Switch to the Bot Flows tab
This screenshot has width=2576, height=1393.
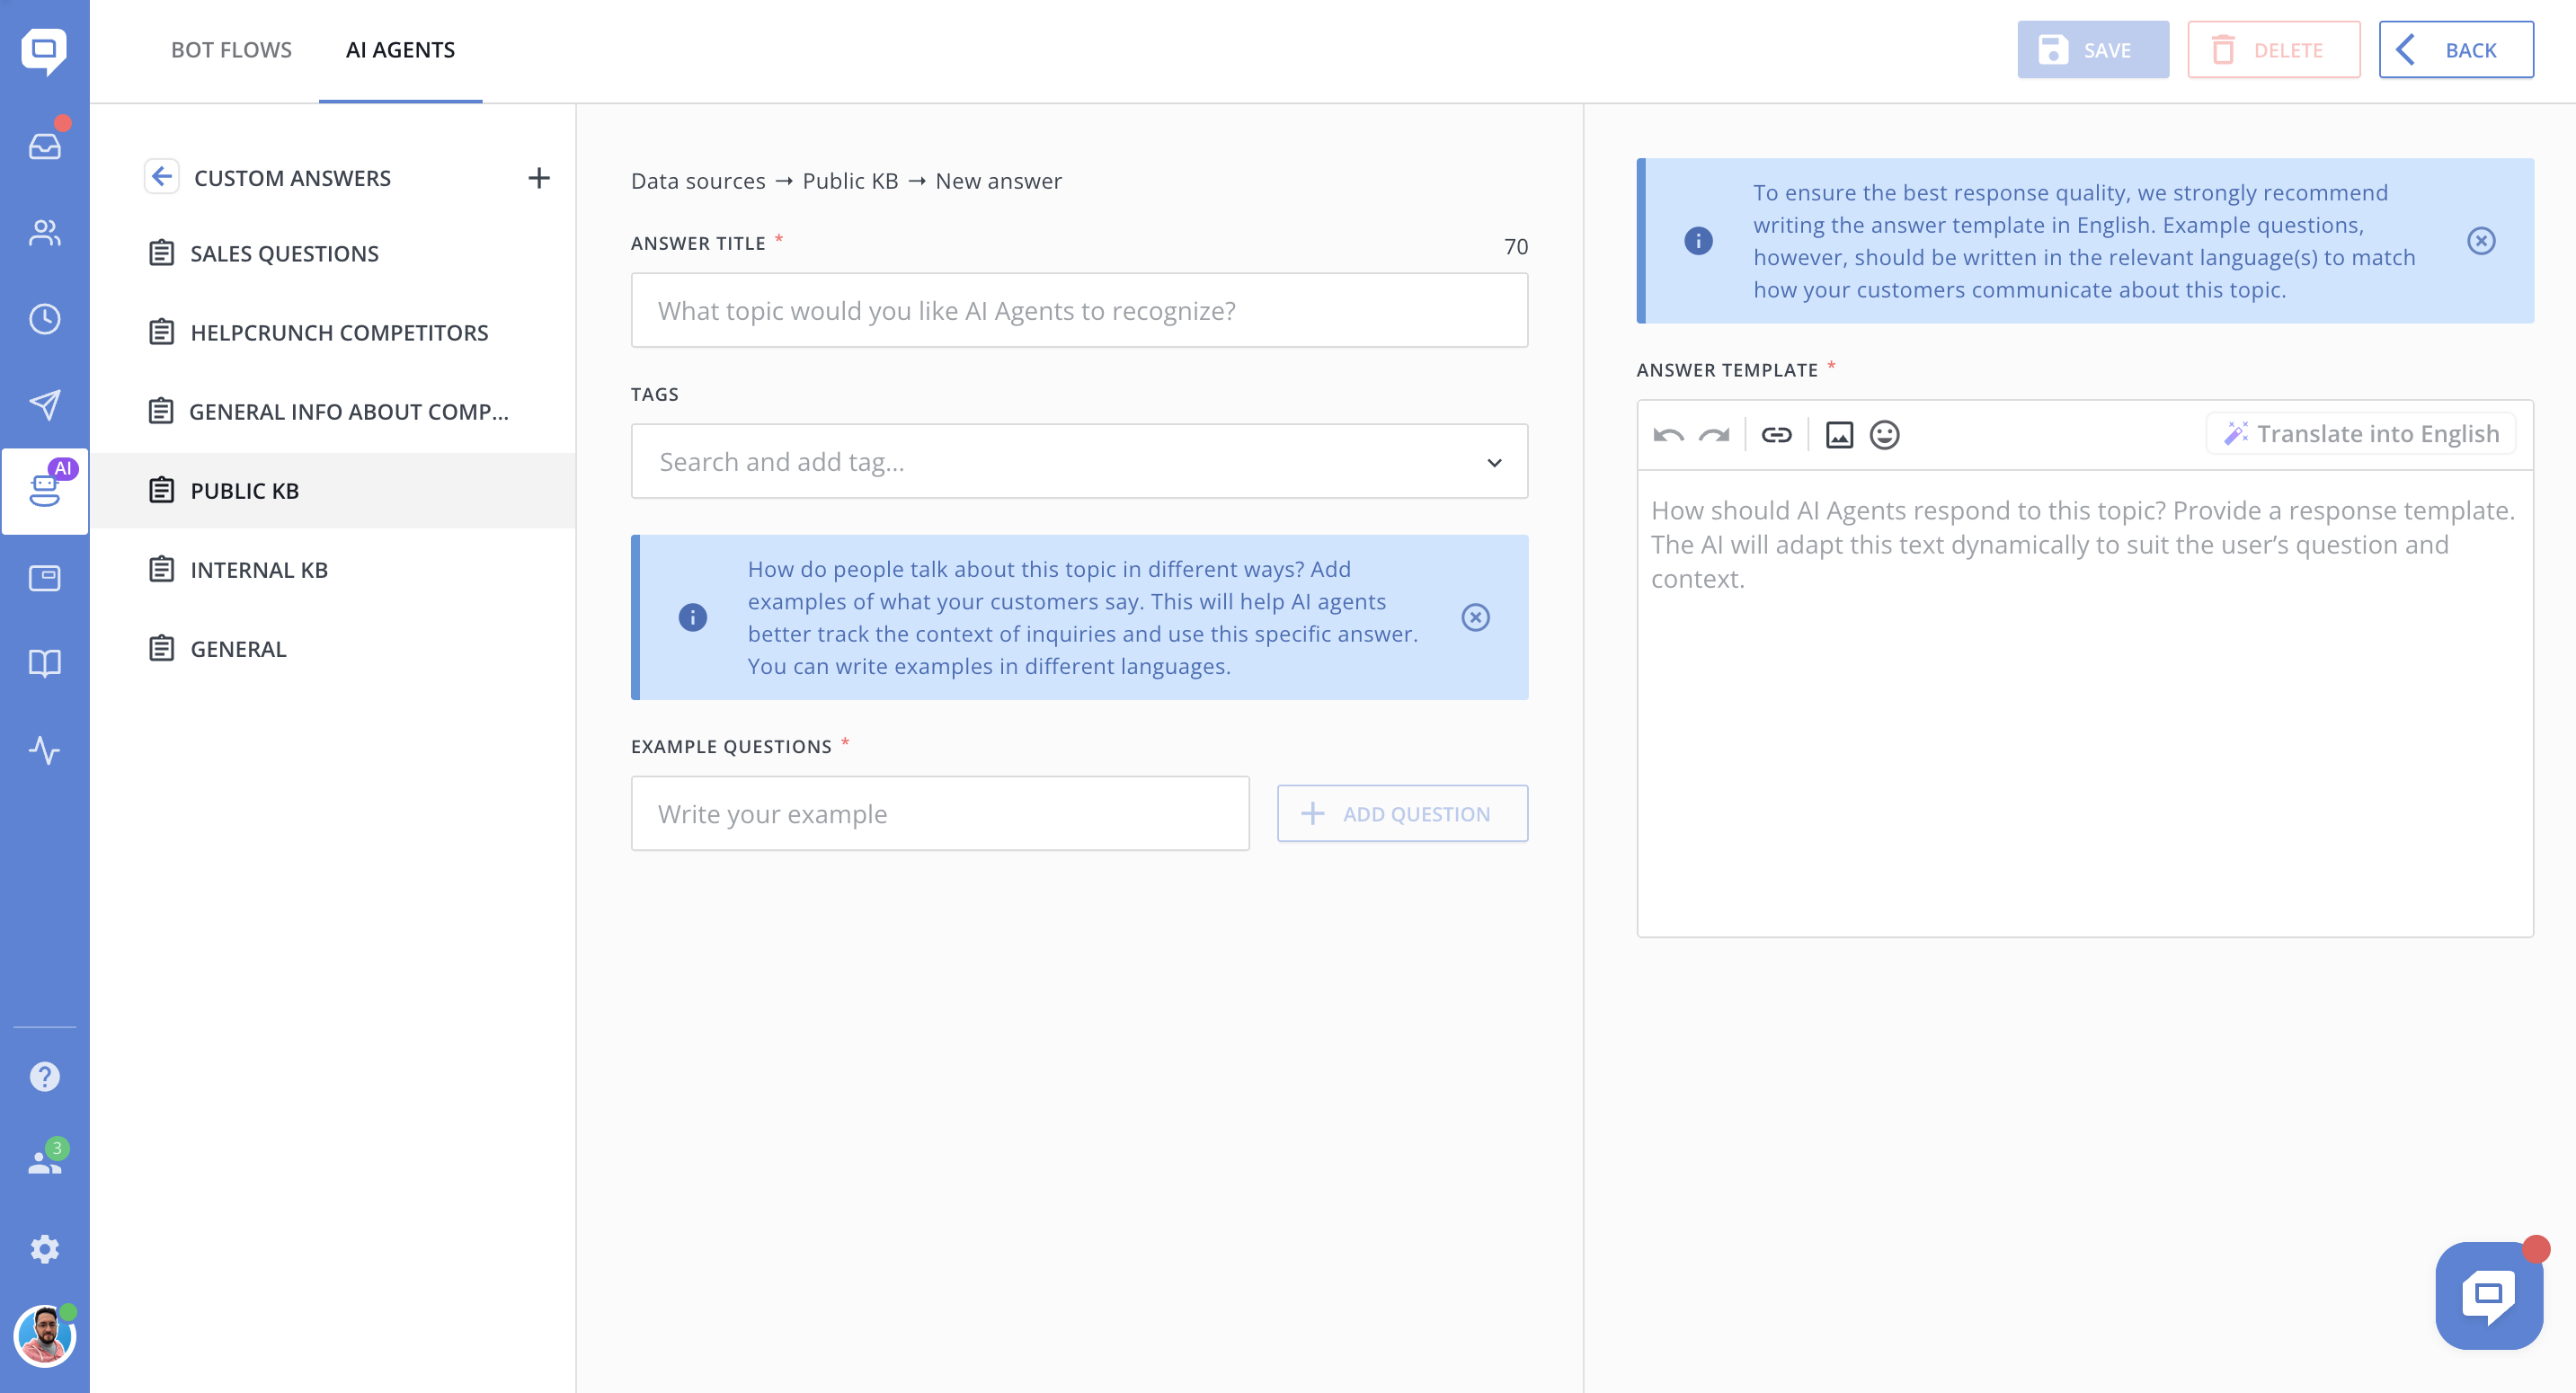pos(231,50)
